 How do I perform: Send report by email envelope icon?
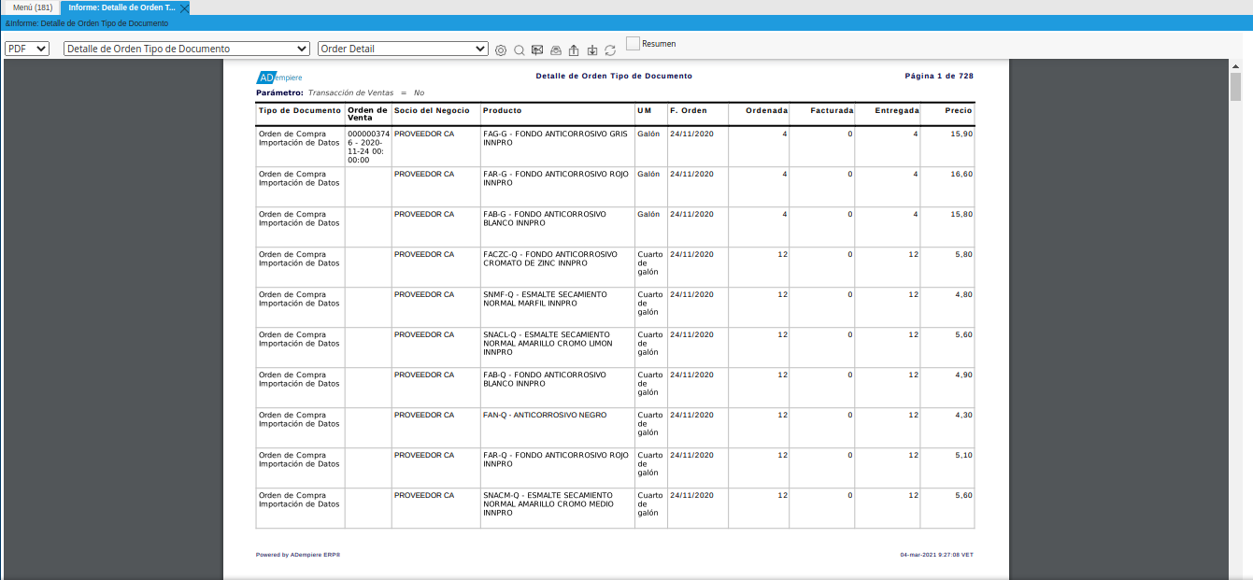point(537,50)
